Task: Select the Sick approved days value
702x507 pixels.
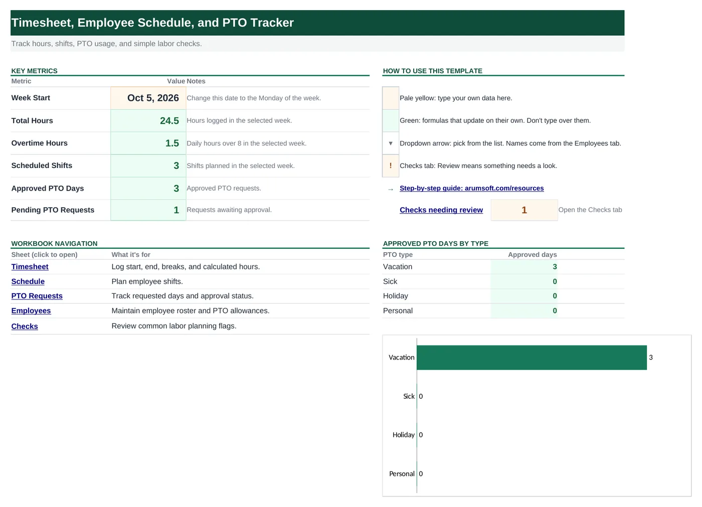Action: [x=524, y=281]
